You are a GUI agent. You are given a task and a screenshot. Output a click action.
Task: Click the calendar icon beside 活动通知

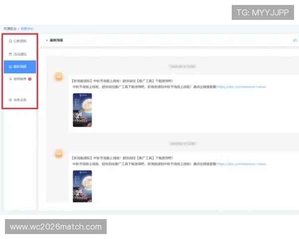pyautogui.click(x=10, y=54)
